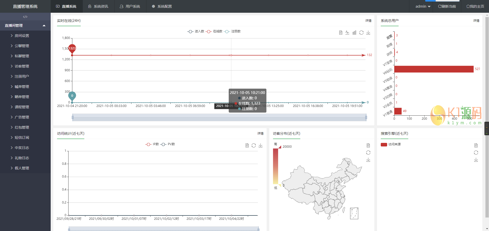Refresh the visitor distribution map
Image resolution: width=489 pixels, height=231 pixels.
368,153
